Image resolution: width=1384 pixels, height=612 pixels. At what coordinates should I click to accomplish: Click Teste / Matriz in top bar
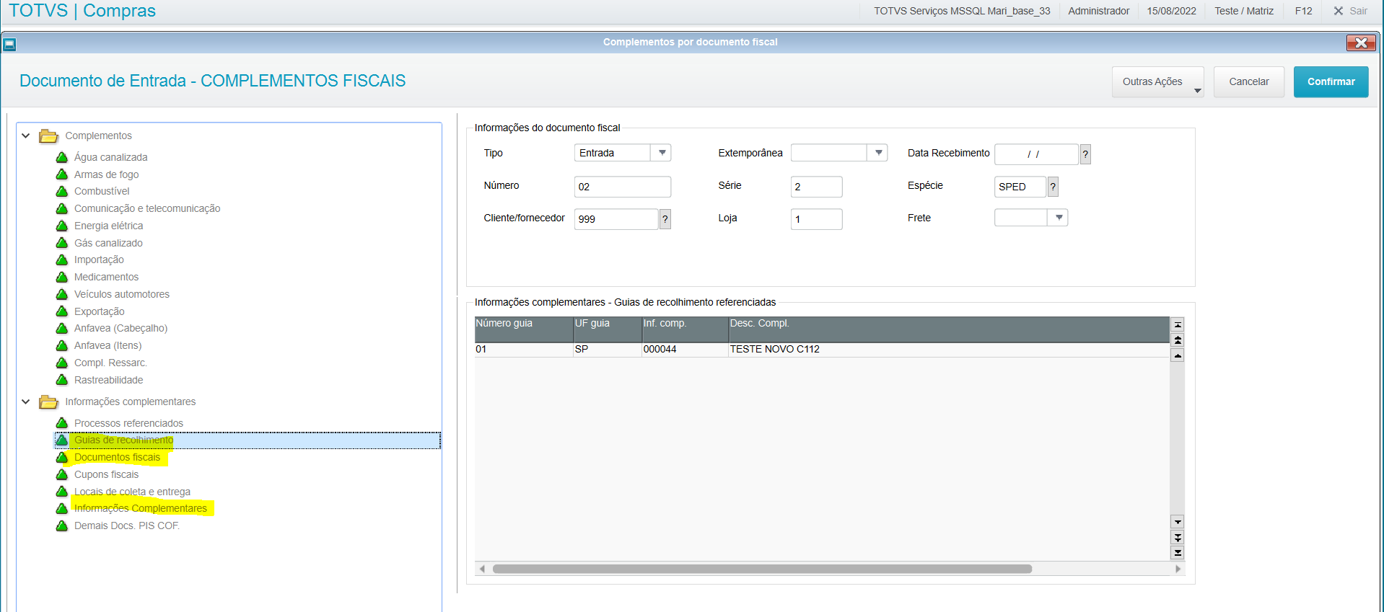(x=1244, y=11)
